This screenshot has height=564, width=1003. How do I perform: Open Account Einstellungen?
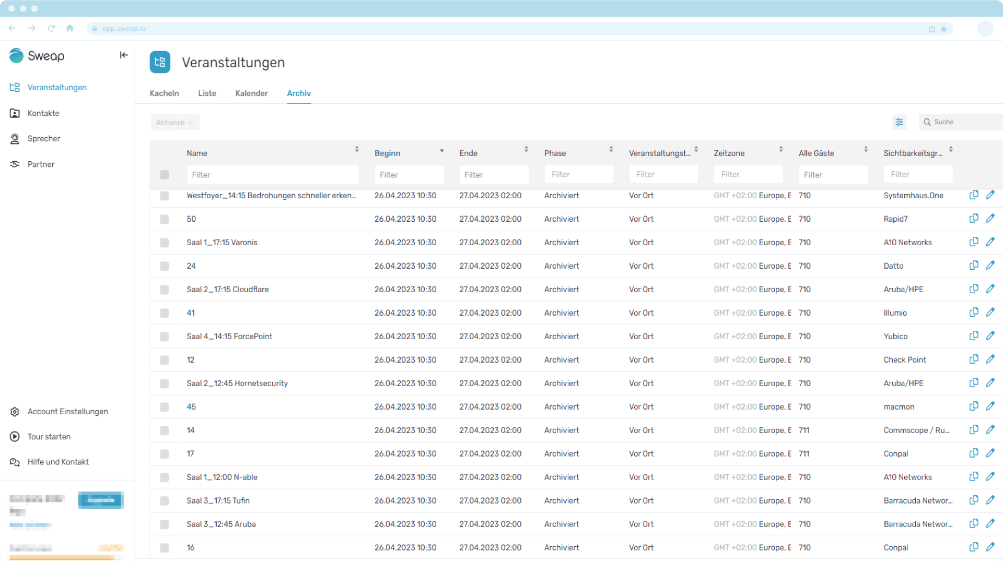tap(67, 412)
